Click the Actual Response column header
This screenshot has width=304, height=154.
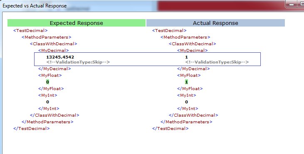tap(215, 23)
